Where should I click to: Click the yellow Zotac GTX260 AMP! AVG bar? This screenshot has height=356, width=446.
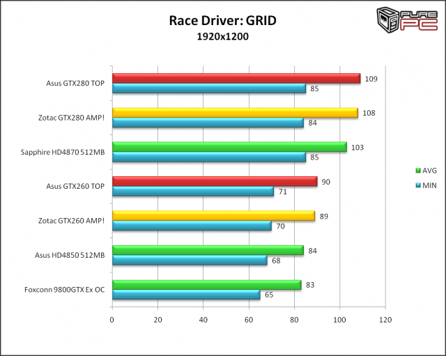coord(214,216)
